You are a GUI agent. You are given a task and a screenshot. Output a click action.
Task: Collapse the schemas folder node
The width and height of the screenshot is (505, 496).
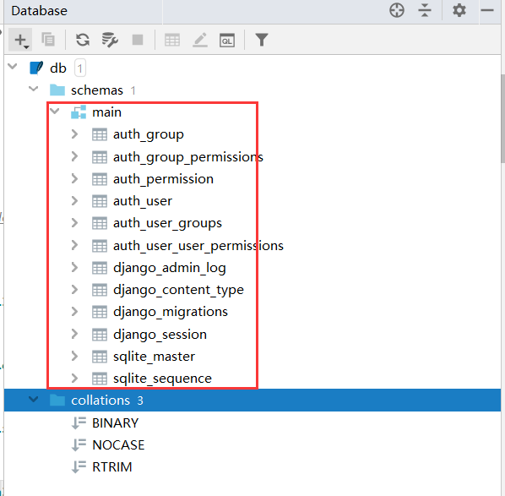[34, 89]
